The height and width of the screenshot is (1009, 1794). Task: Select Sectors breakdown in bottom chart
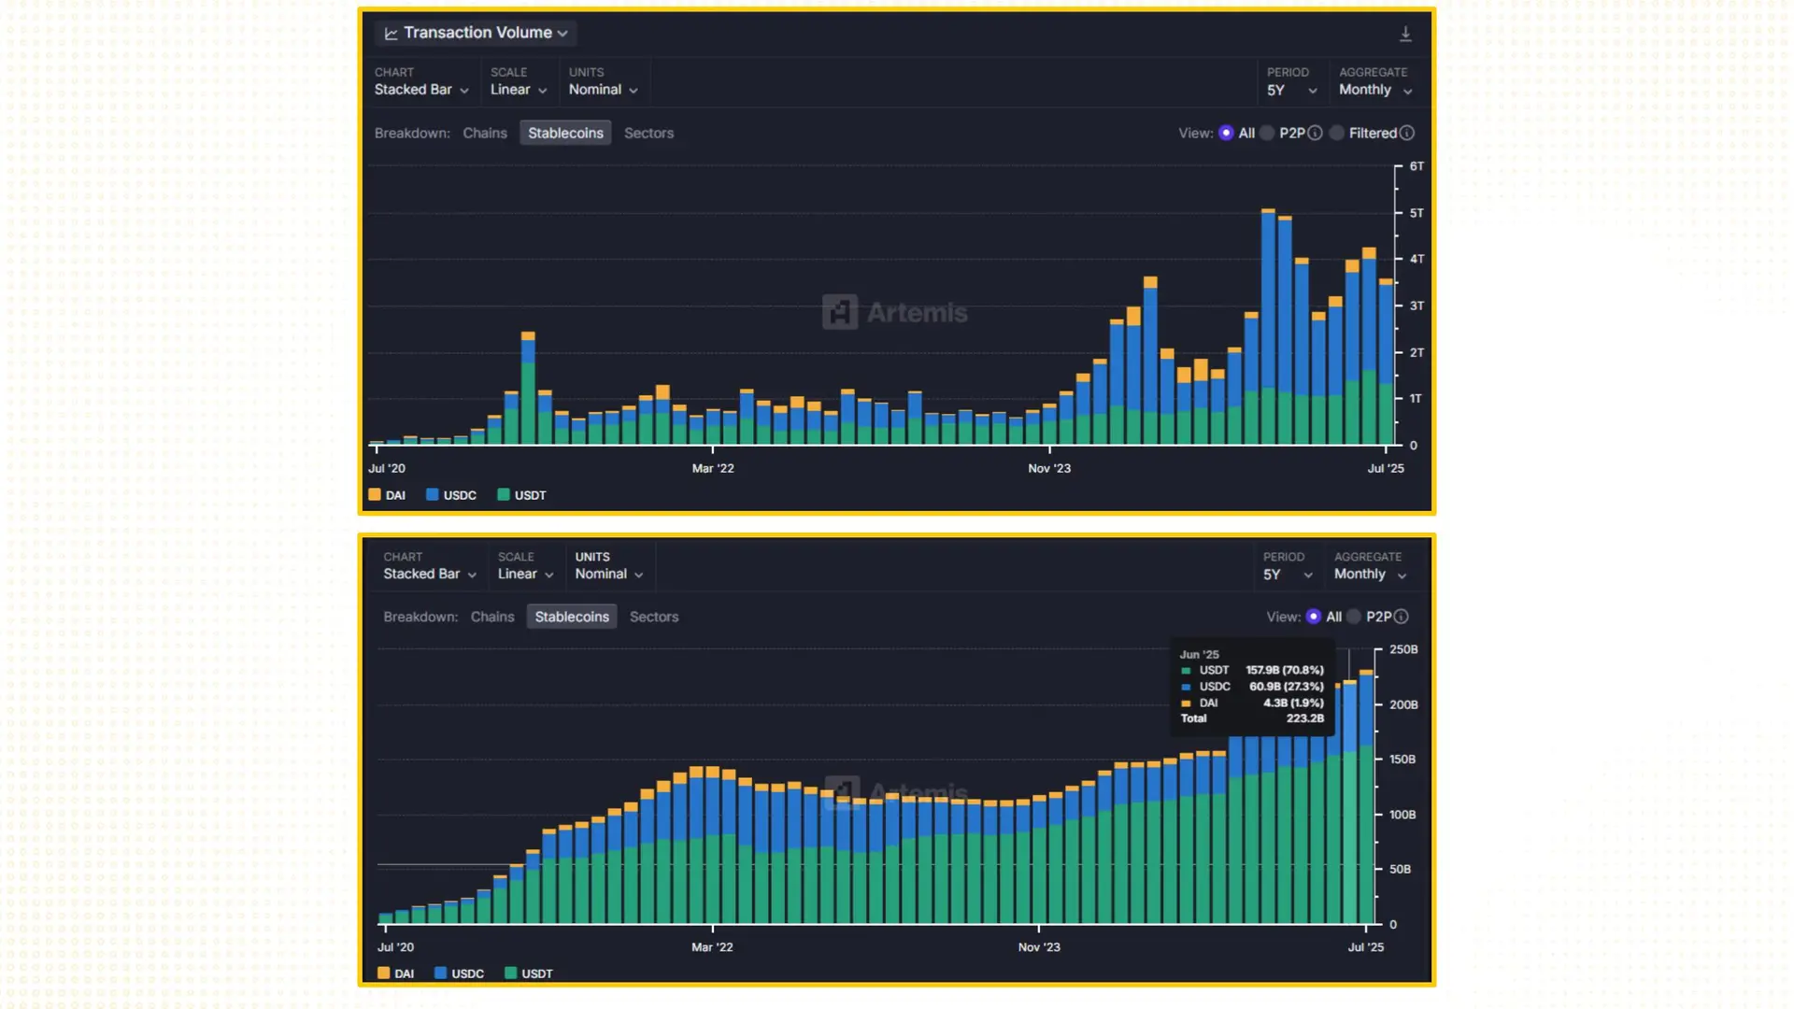click(653, 617)
